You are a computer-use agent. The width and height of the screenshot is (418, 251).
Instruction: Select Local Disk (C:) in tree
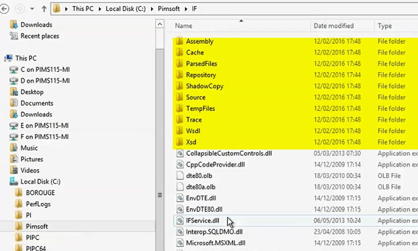pos(41,181)
